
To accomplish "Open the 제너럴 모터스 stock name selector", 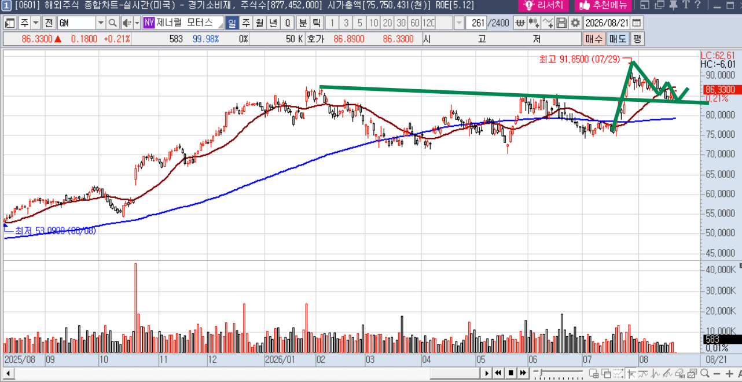I will pyautogui.click(x=183, y=23).
